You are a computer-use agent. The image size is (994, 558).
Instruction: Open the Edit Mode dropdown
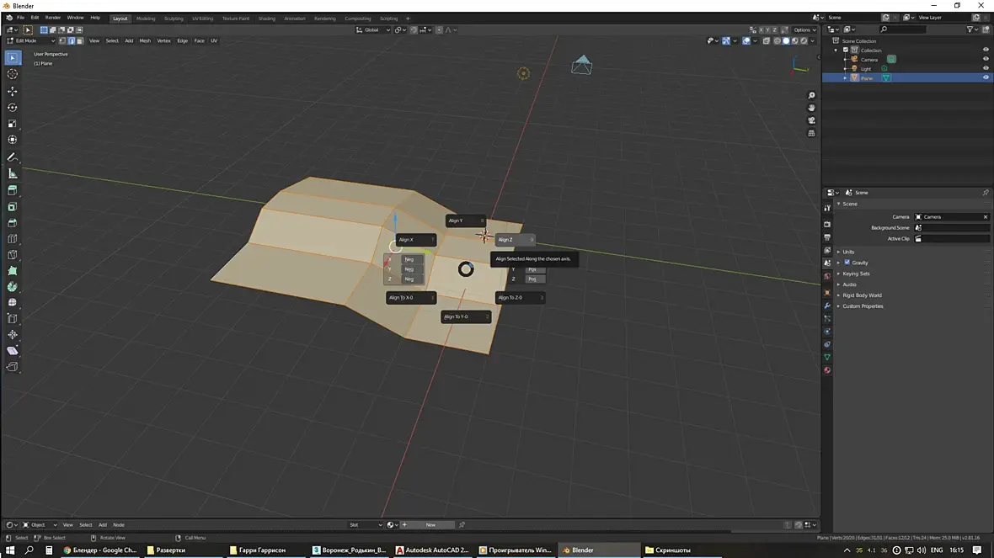click(x=31, y=40)
